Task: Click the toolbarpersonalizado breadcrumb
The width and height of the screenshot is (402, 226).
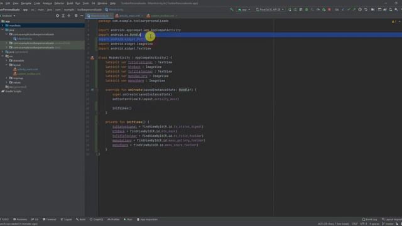Action: pyautogui.click(x=89, y=10)
